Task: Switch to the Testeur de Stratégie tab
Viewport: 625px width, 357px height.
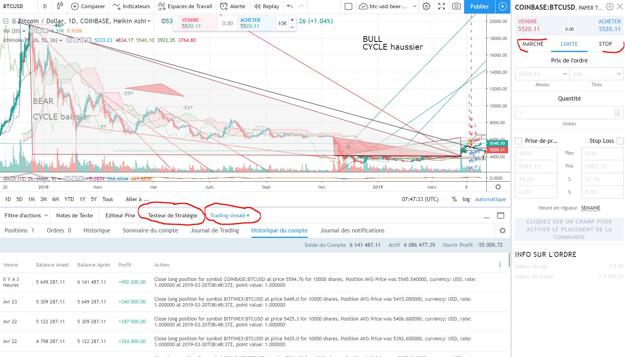Action: pos(173,215)
